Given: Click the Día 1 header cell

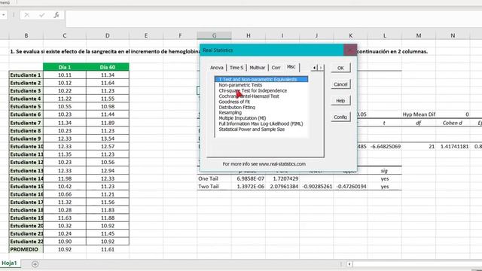Looking at the screenshot, I should tap(65, 67).
